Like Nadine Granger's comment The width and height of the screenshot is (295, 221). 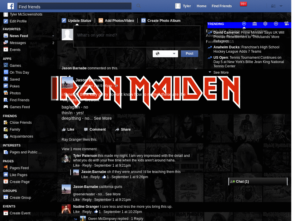76,212
